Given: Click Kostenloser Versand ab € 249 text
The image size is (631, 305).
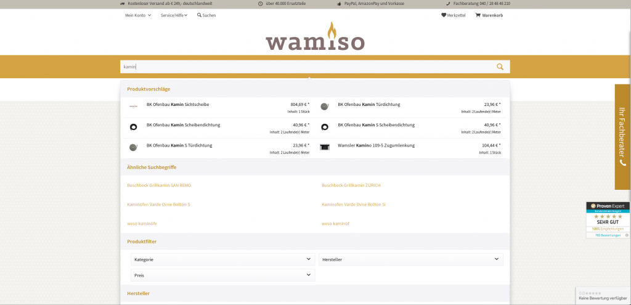Looking at the screenshot, I should click(x=170, y=4).
